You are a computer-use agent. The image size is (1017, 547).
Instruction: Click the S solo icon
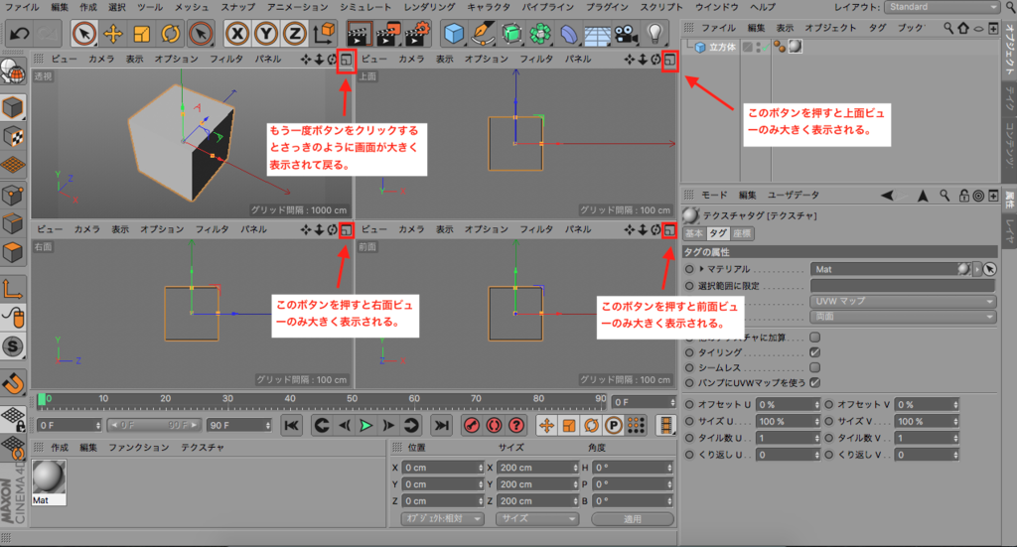[x=13, y=346]
